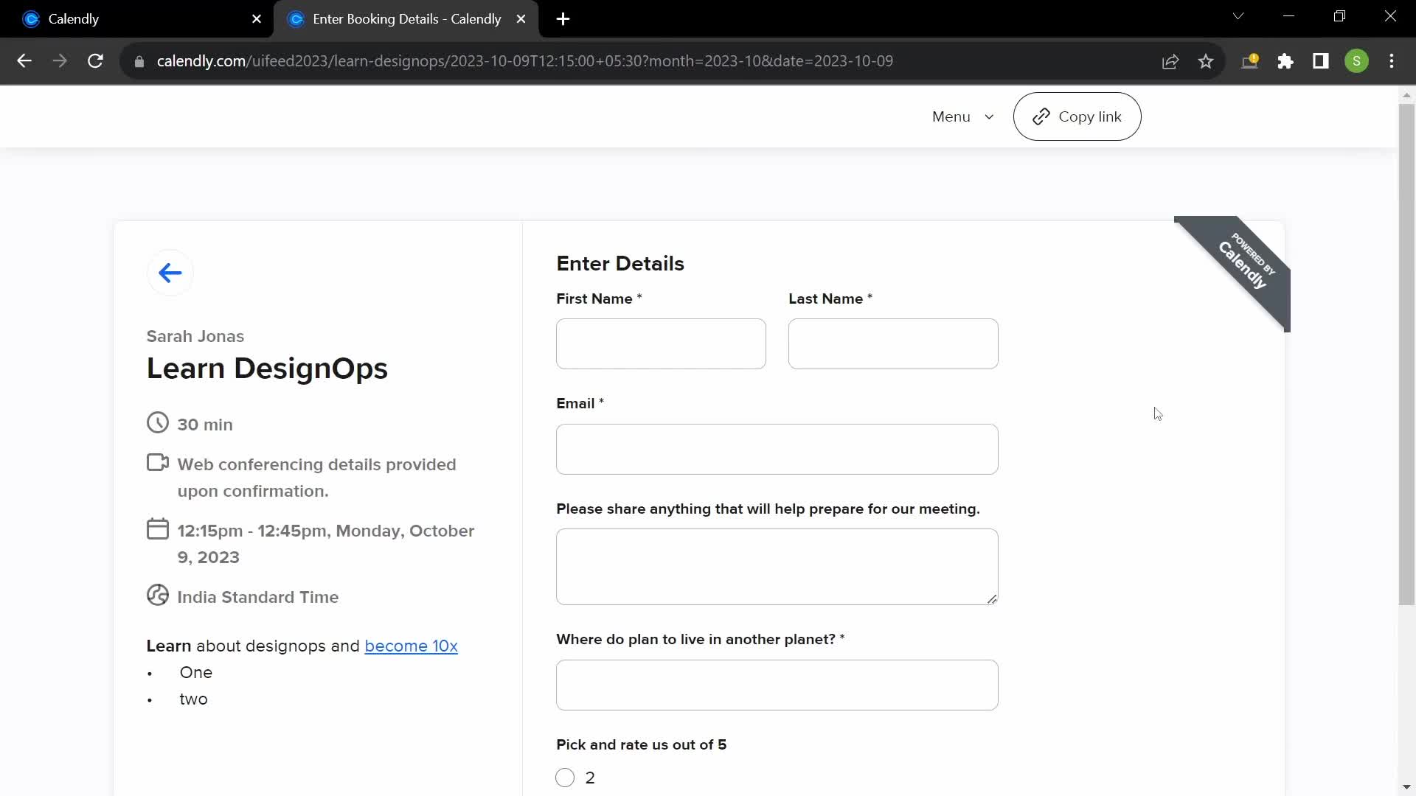Open the green S profile avatar
This screenshot has width=1416, height=796.
1357,61
